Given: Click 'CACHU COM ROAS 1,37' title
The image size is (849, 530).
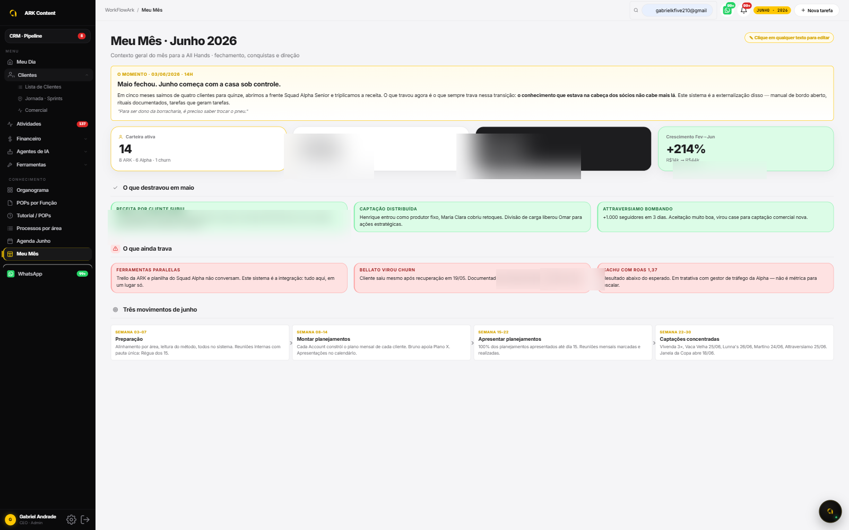Looking at the screenshot, I should [630, 270].
